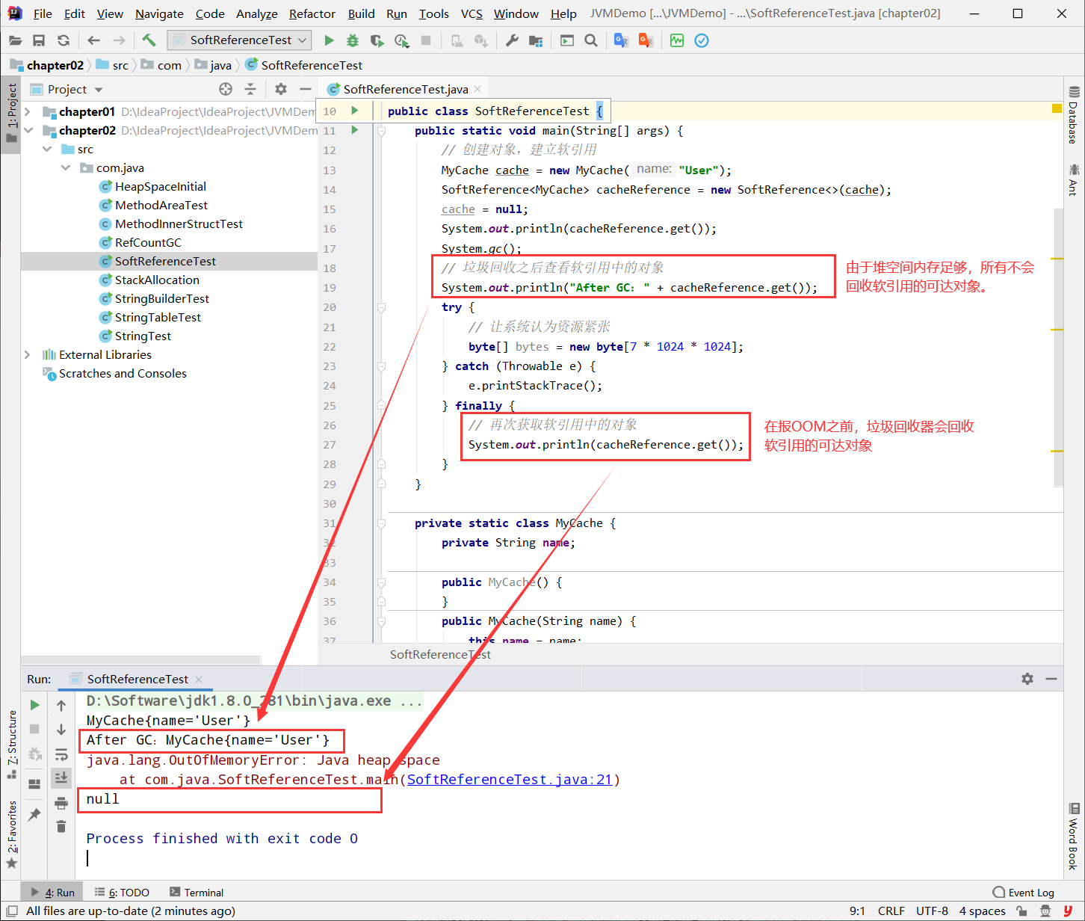Click the yellow inspection status indicator

(1057, 109)
